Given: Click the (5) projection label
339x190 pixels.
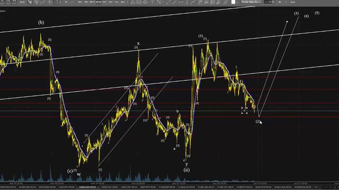Looking at the screenshot, I should pyautogui.click(x=317, y=13).
